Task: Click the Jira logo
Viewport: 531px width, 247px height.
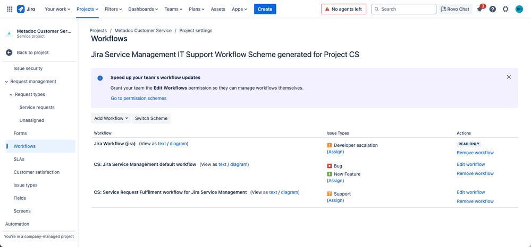Action: [x=26, y=9]
